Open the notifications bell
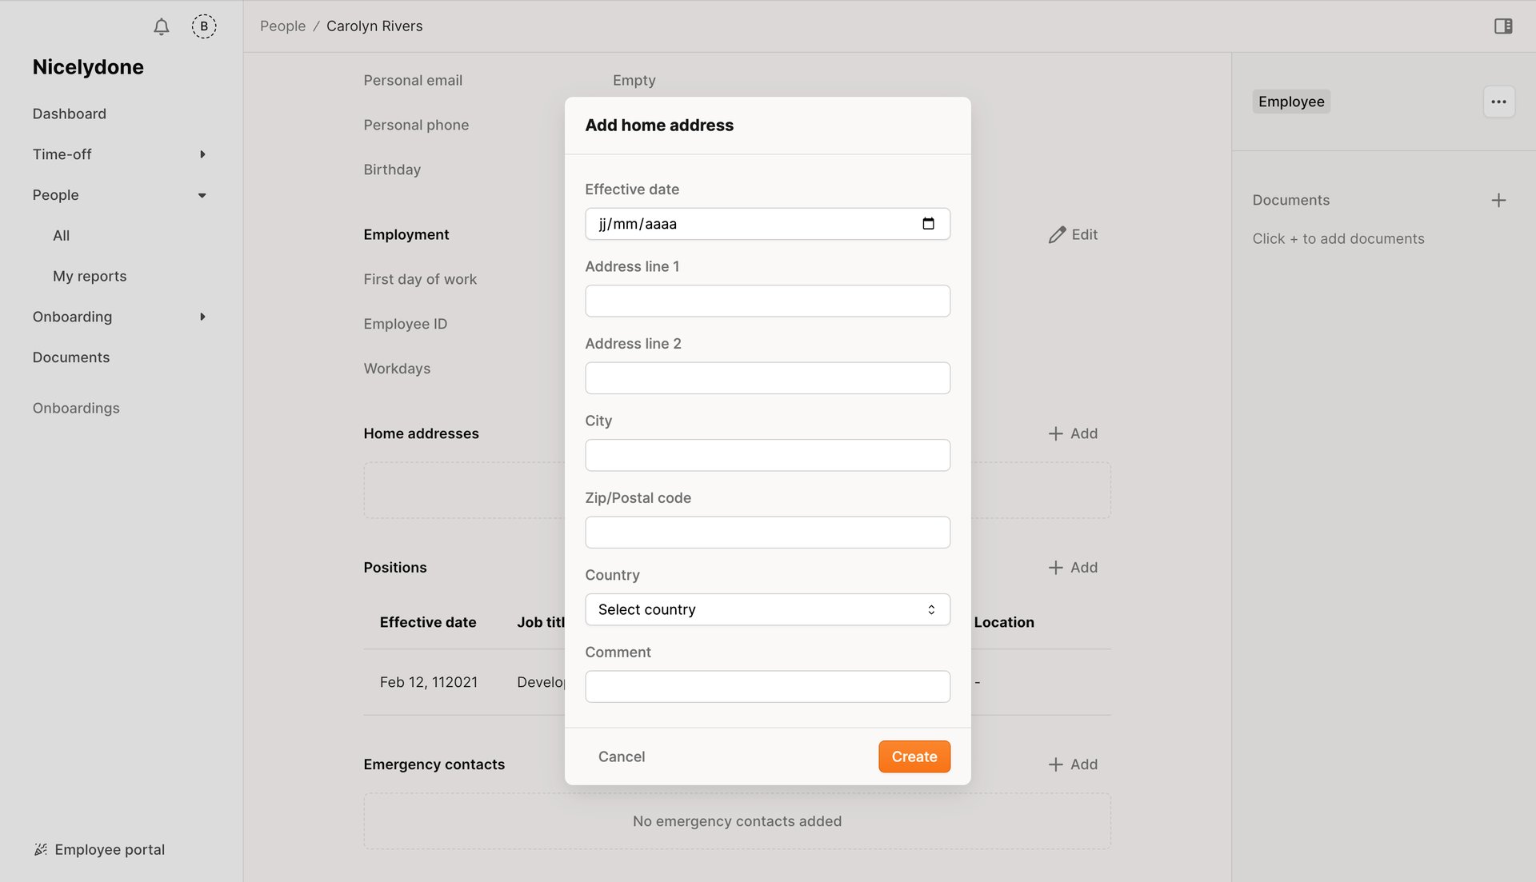This screenshot has height=882, width=1536. click(161, 26)
